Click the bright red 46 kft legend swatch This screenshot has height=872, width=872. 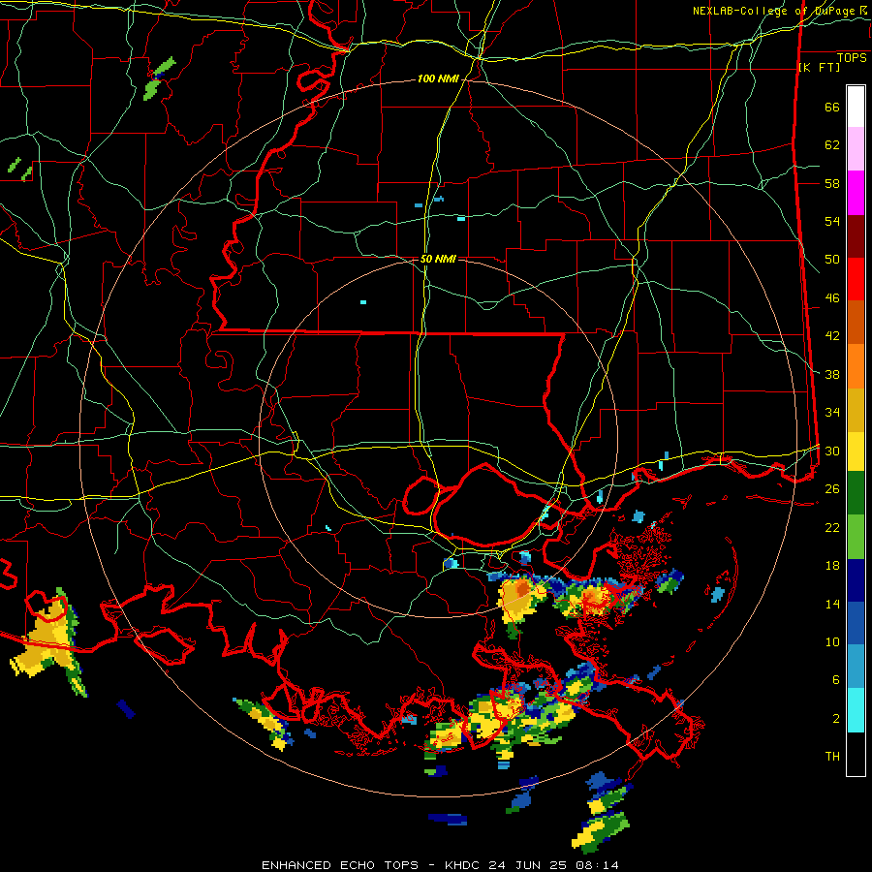pyautogui.click(x=856, y=279)
